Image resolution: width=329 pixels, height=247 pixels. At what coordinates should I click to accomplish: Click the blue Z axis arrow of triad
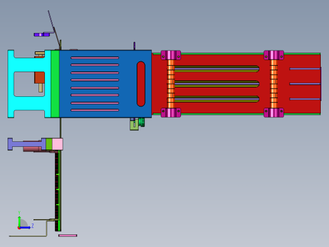pos(25,227)
